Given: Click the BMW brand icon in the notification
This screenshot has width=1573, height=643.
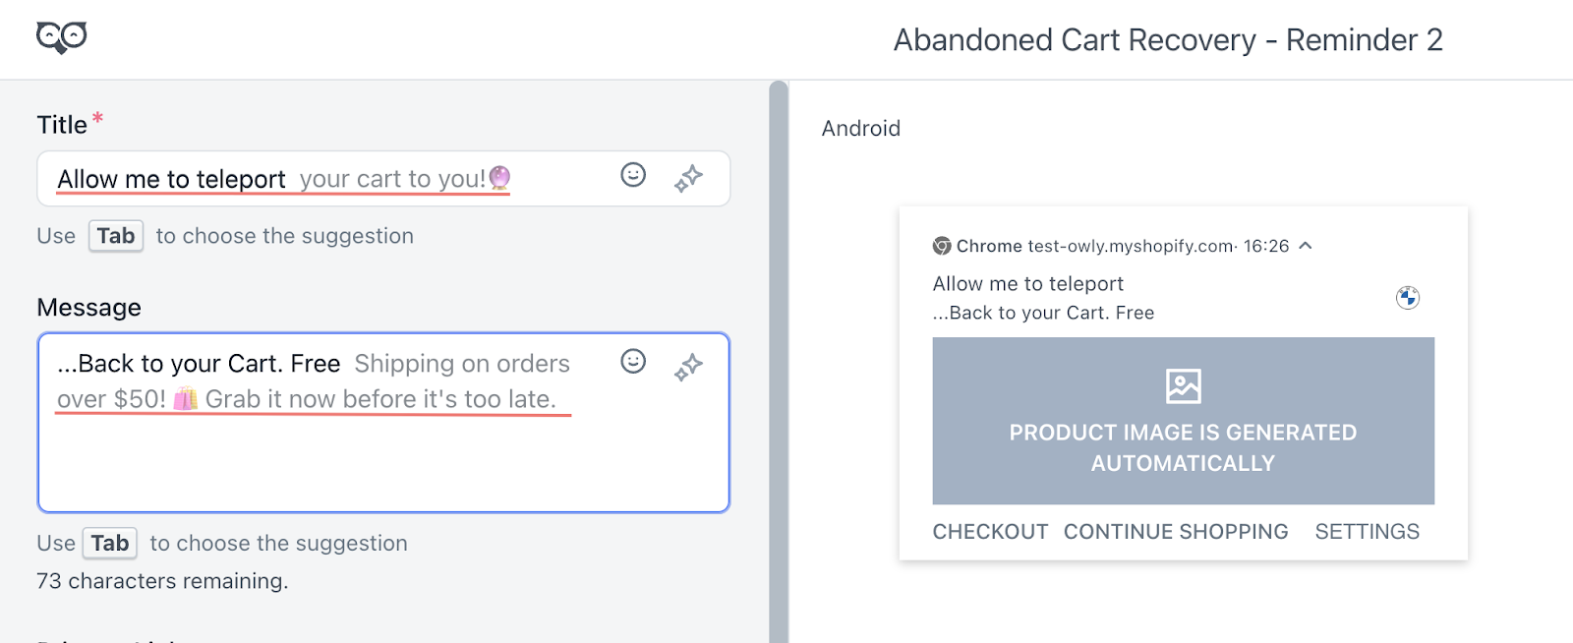Looking at the screenshot, I should coord(1408,296).
